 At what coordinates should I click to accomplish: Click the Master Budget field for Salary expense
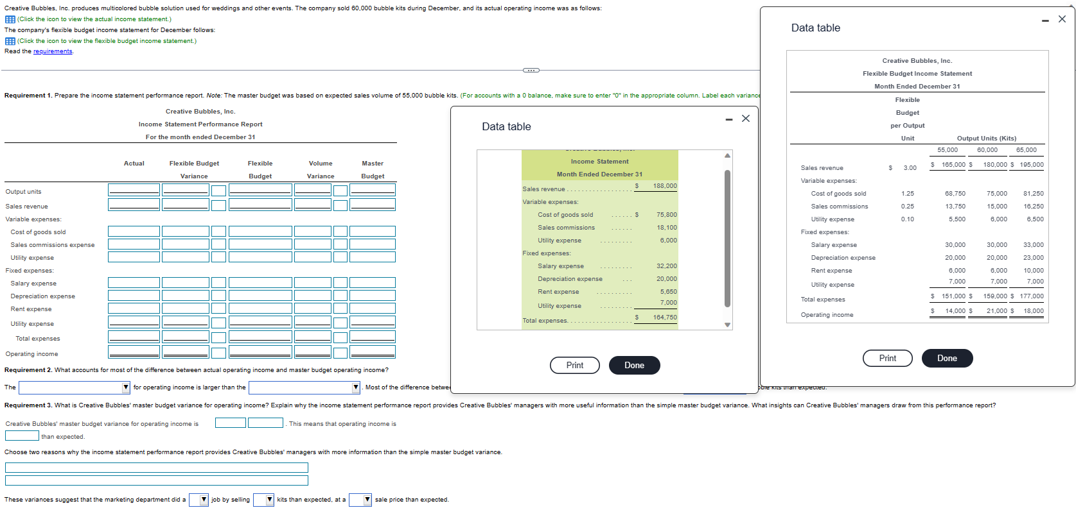(373, 283)
